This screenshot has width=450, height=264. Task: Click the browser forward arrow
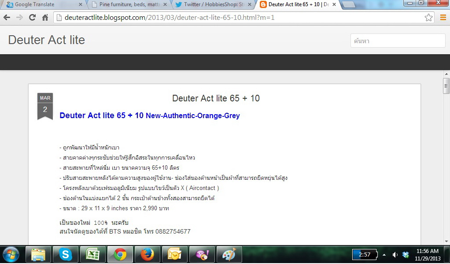point(19,18)
